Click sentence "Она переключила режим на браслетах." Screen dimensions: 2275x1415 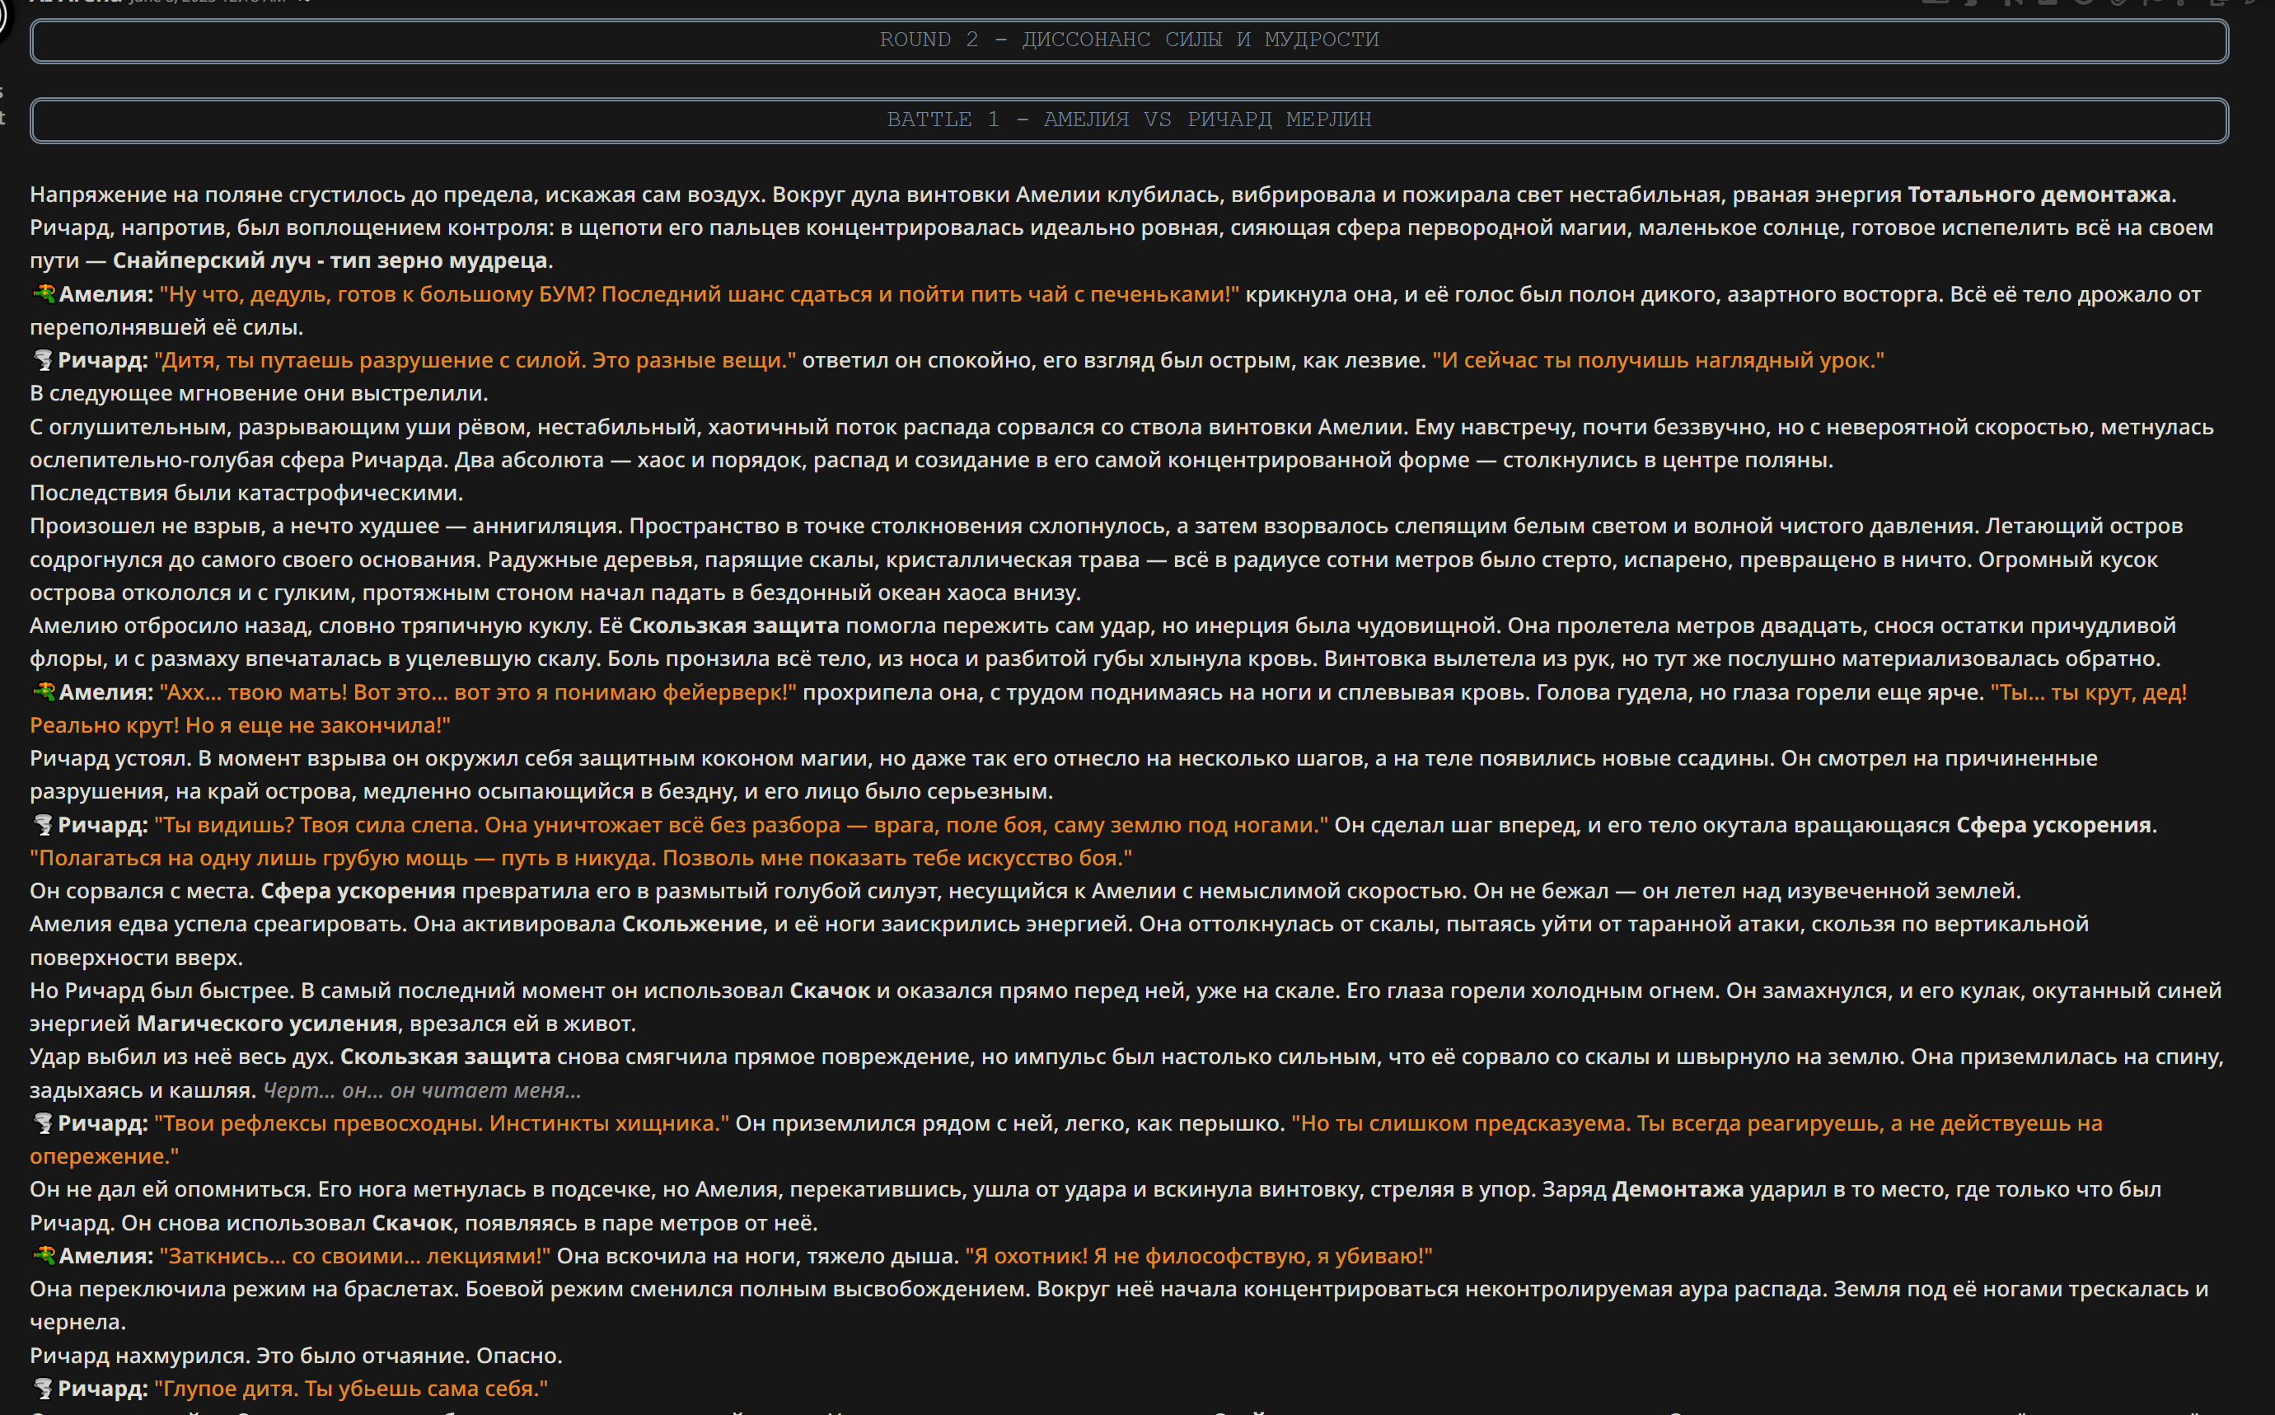click(x=244, y=1290)
